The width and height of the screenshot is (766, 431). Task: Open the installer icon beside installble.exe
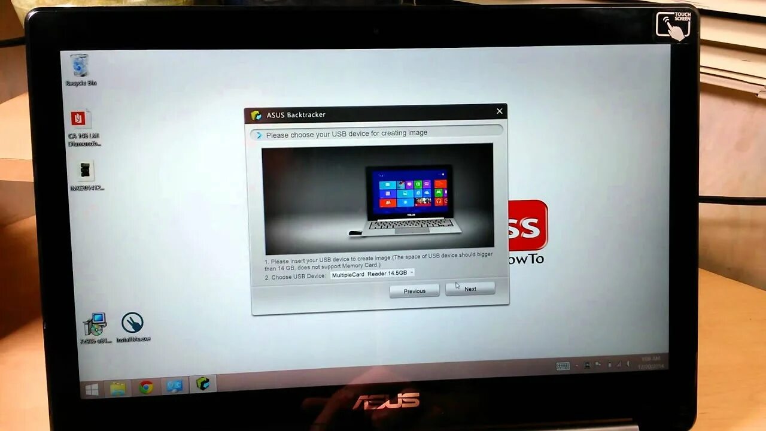click(95, 328)
